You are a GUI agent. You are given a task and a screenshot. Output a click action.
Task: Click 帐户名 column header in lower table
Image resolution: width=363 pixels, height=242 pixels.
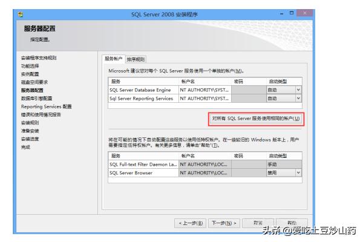coord(205,156)
